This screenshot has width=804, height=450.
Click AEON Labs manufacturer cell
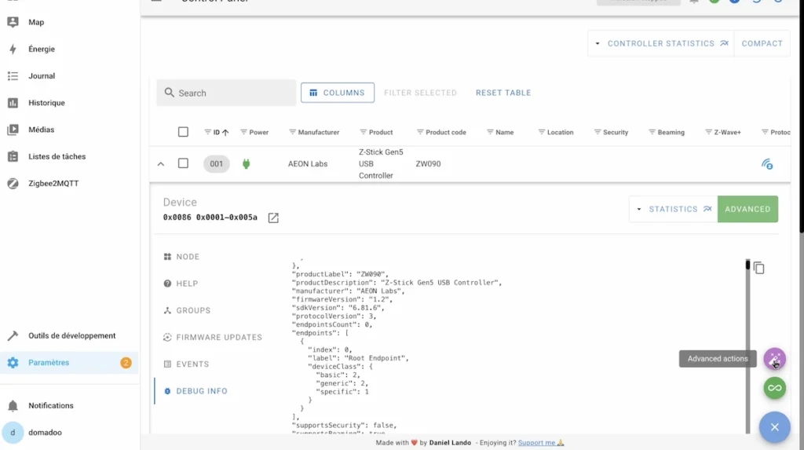click(308, 164)
